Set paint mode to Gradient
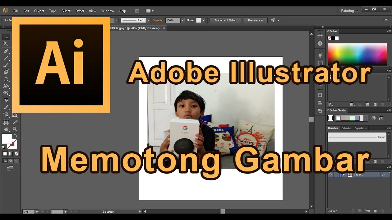 (x=11, y=154)
